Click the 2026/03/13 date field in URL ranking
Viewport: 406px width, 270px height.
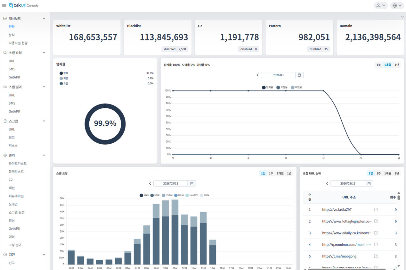[x=347, y=183]
